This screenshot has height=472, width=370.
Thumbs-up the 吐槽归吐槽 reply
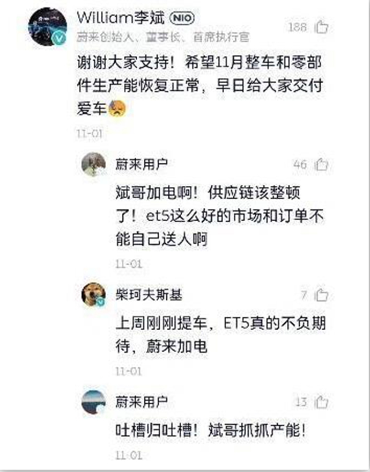pyautogui.click(x=321, y=402)
